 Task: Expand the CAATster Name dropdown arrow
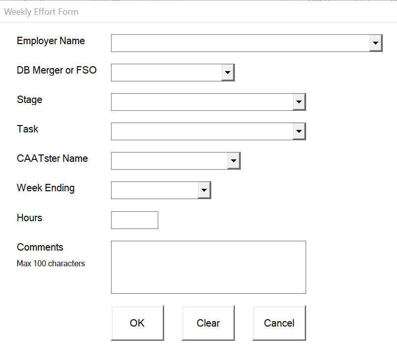(x=234, y=161)
